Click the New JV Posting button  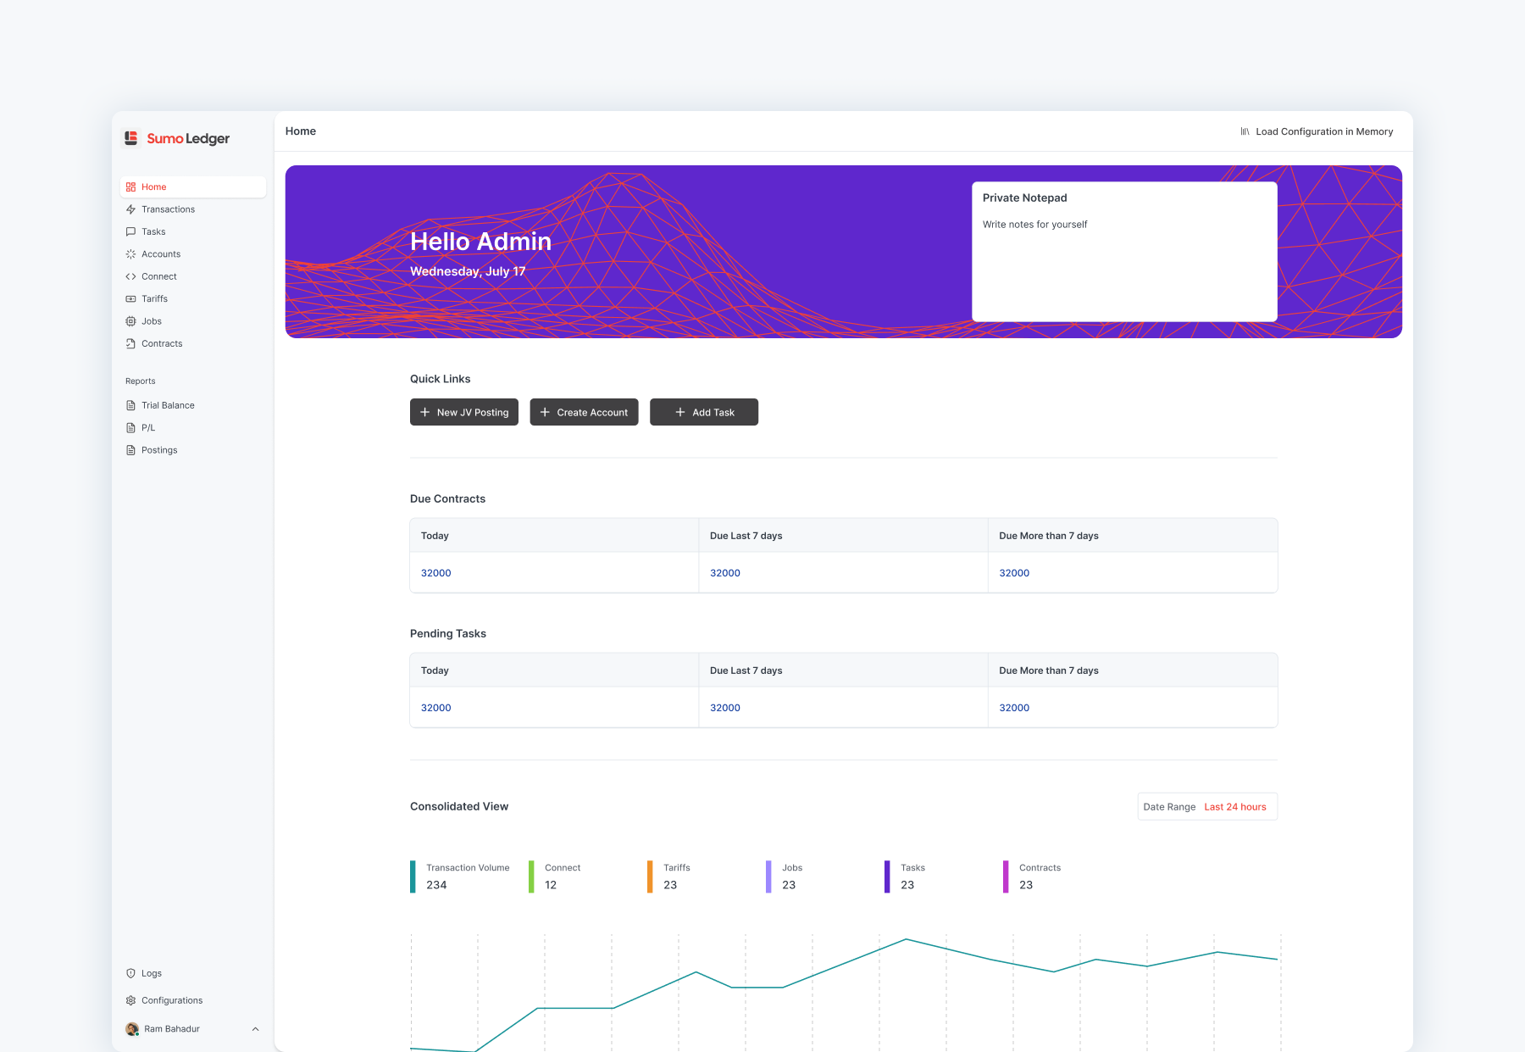click(x=464, y=412)
